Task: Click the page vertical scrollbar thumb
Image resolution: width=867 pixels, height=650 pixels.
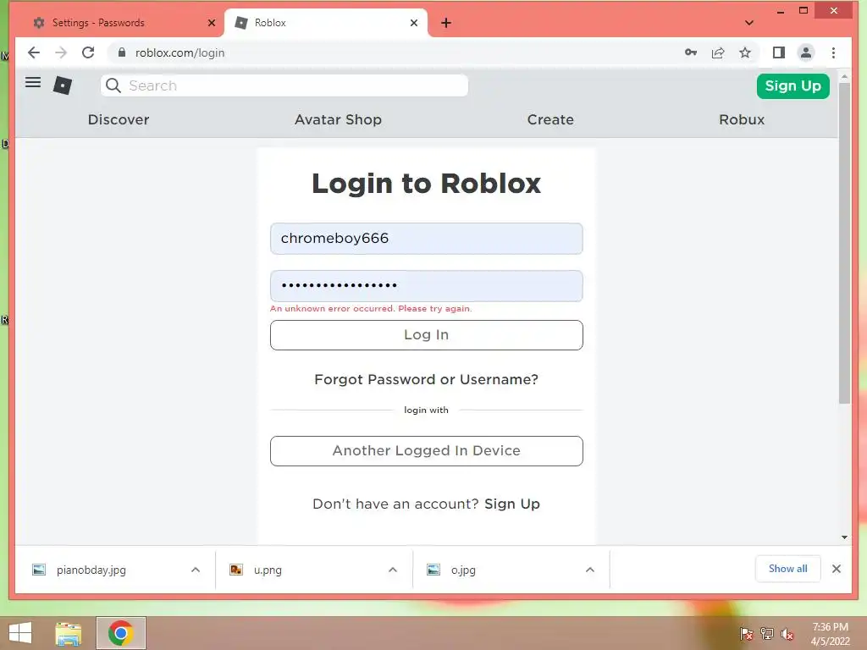Action: pos(844,243)
